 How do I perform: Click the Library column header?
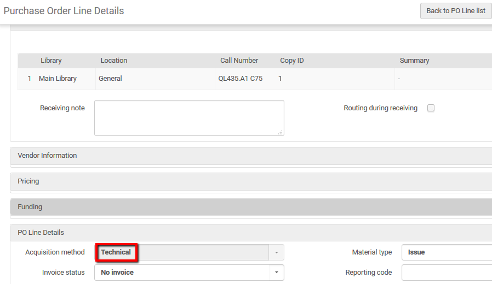(x=51, y=61)
